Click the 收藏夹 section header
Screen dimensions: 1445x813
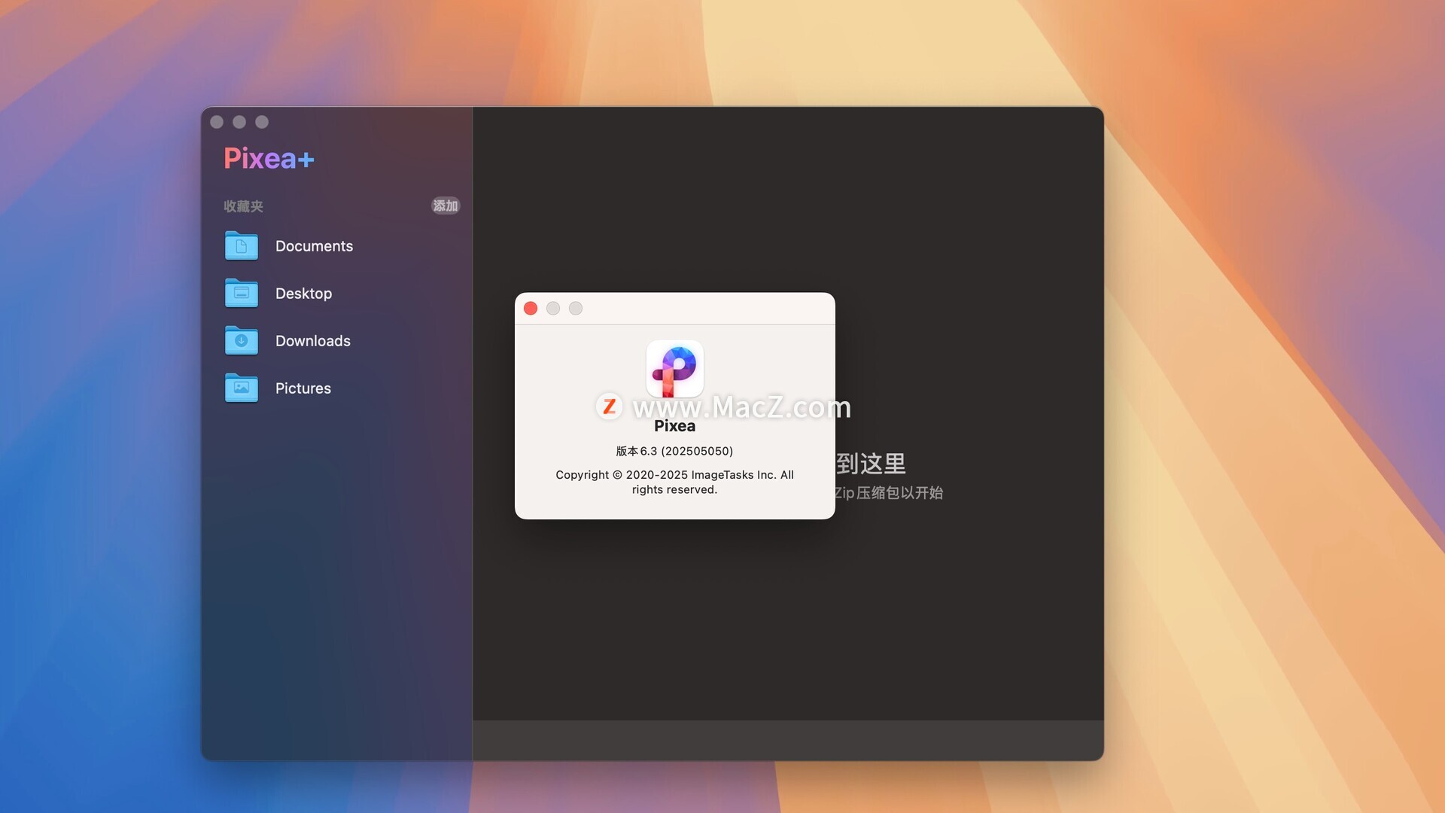[x=243, y=206]
